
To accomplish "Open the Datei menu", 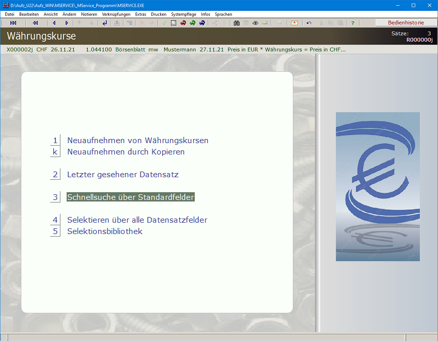I will click(x=9, y=14).
